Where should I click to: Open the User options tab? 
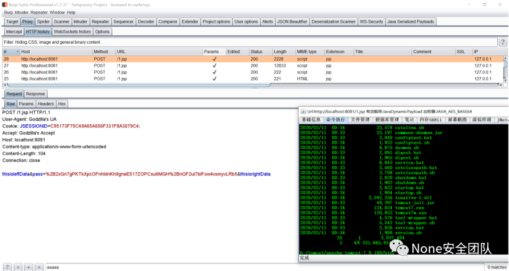[x=246, y=22]
